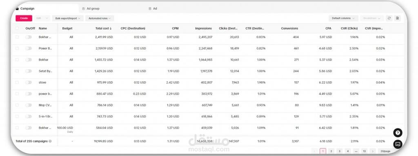Open the stove campaign name

[x=42, y=82]
